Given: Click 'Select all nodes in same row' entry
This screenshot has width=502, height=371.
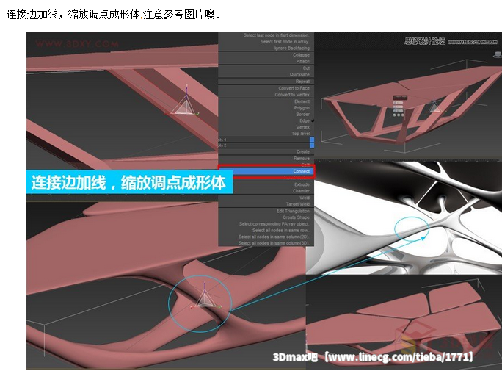Looking at the screenshot, I should pos(281,231).
